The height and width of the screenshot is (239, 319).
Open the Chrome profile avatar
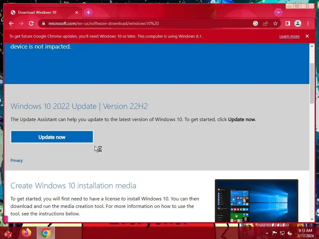click(298, 23)
